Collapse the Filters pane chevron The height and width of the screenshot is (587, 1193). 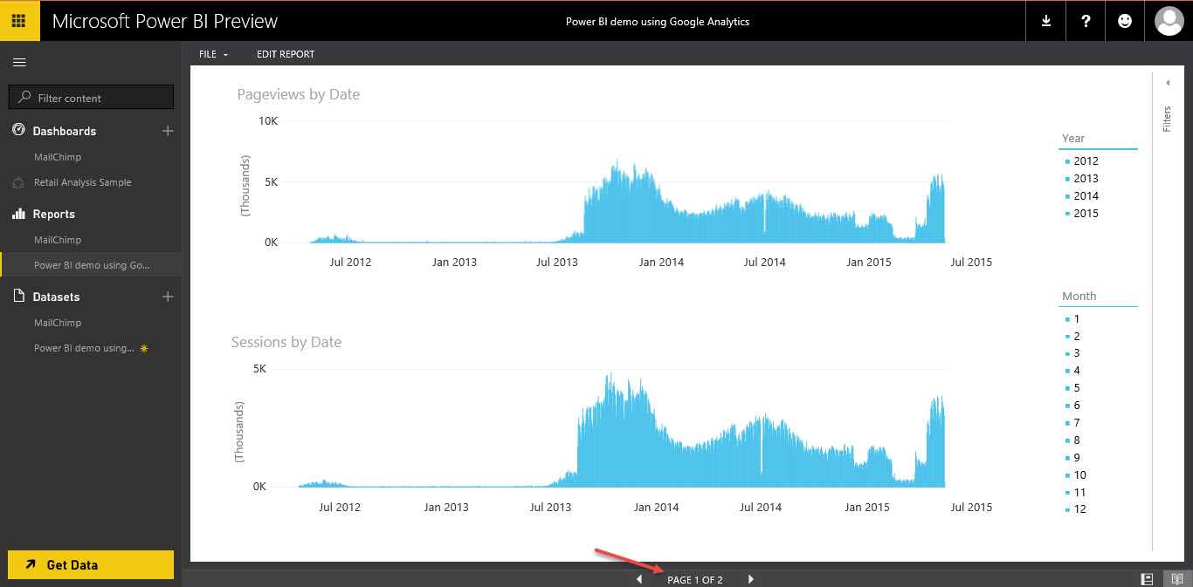(1168, 82)
